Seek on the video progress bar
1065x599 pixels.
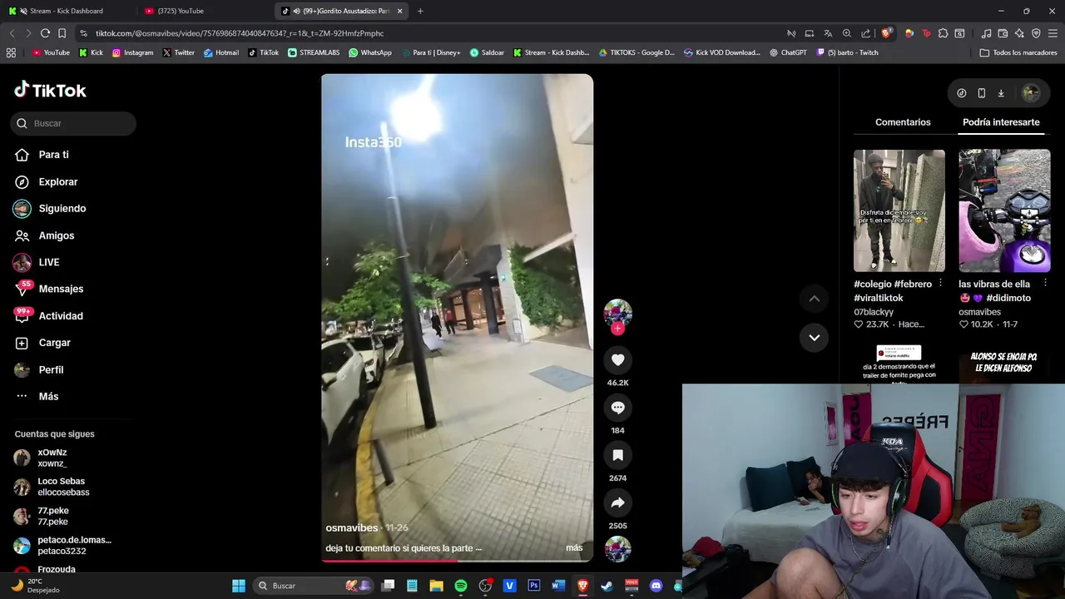tap(457, 561)
